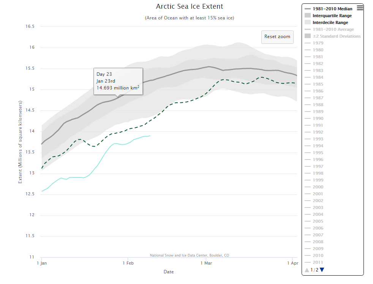Click the ±2 Standard Deviations swatch icon
The width and height of the screenshot is (373, 284).
point(308,36)
